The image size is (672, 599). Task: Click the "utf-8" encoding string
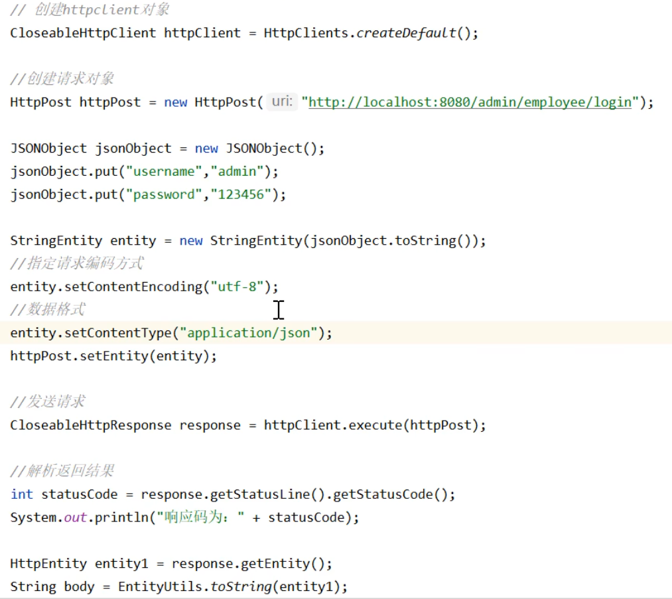coord(237,287)
